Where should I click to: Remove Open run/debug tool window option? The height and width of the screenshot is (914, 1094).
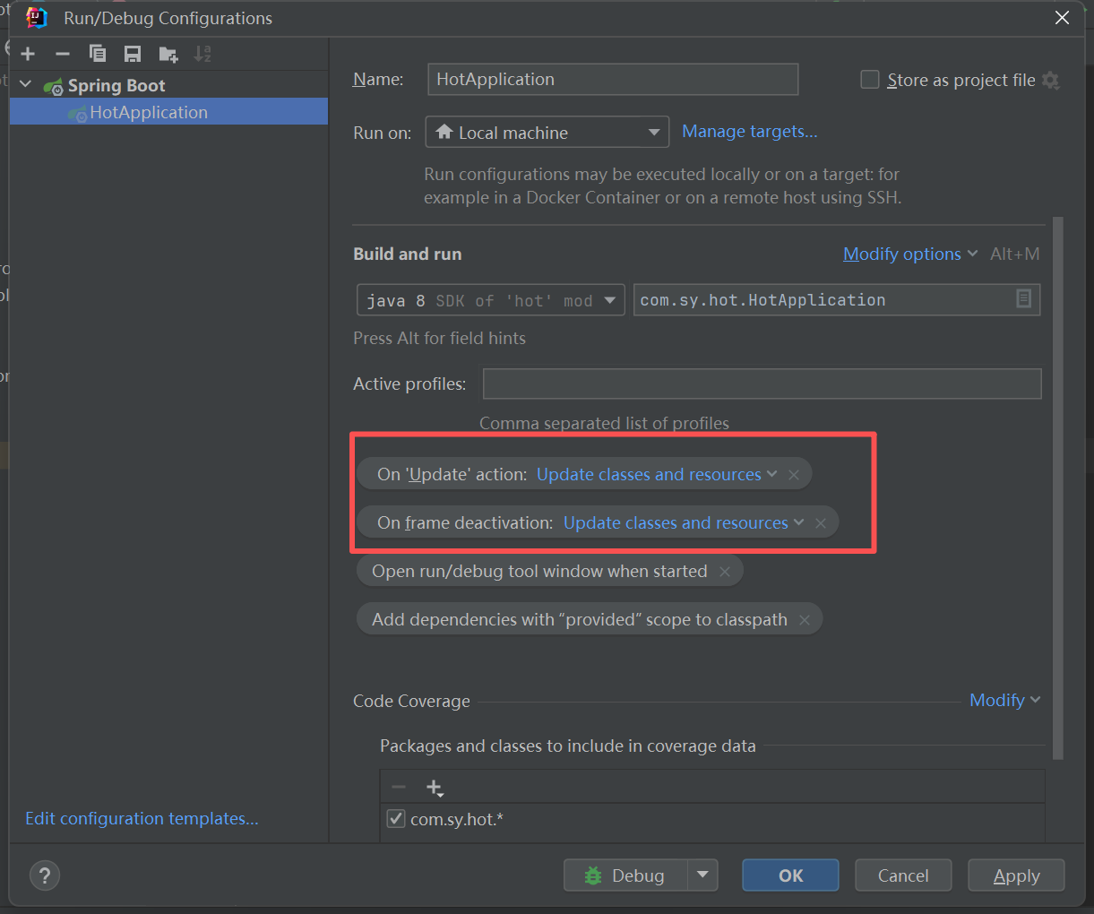[x=725, y=572]
